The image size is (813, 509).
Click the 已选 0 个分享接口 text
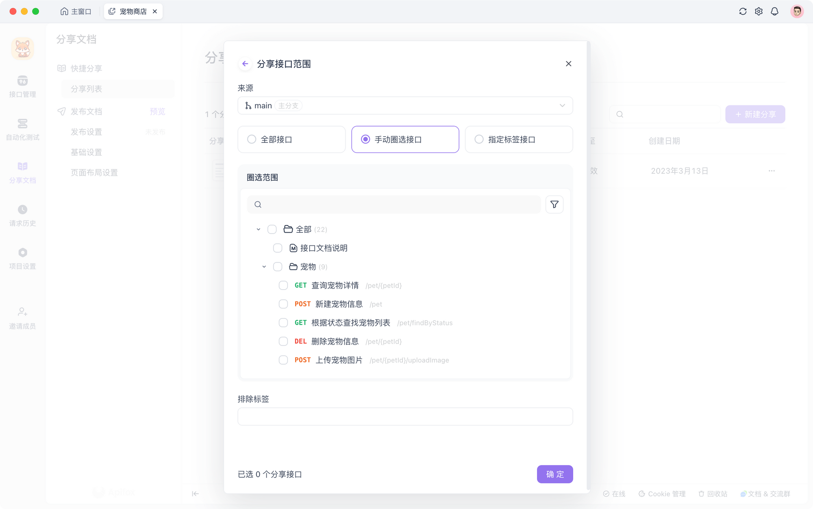(x=270, y=474)
